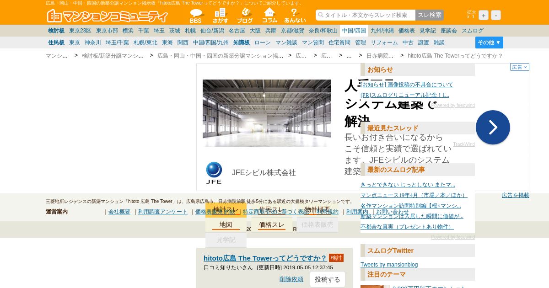This screenshot has width=549, height=288.
Task: Decrease text size with the minus button
Action: tap(496, 15)
